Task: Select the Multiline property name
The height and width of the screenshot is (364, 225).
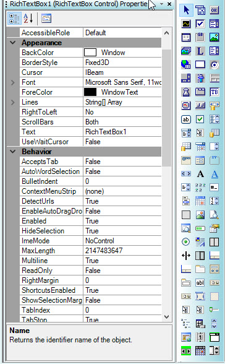Action: (35, 261)
